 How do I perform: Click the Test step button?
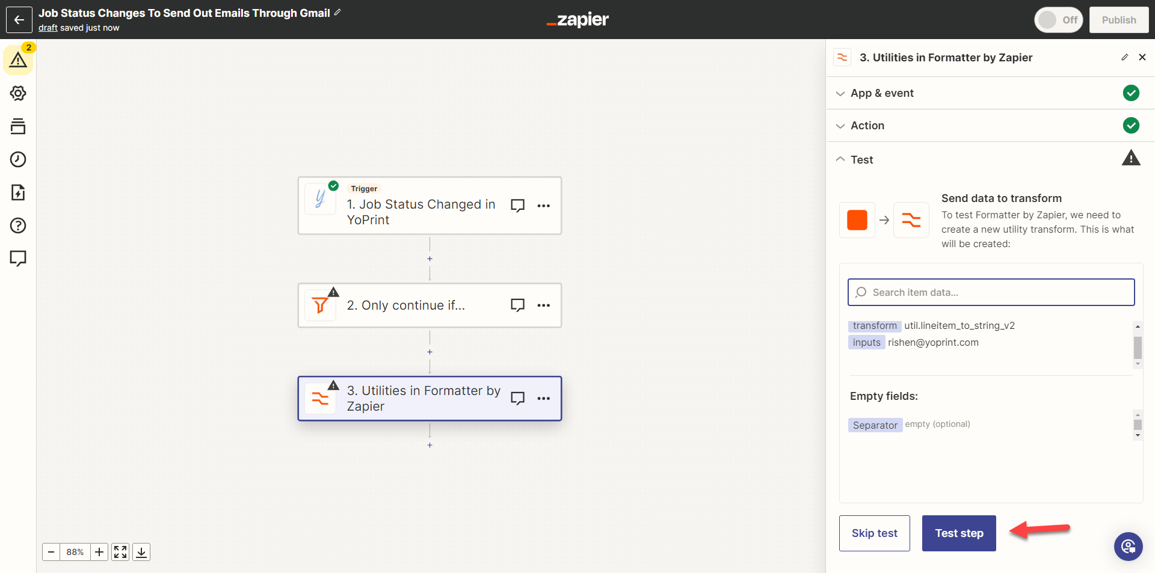pos(959,533)
